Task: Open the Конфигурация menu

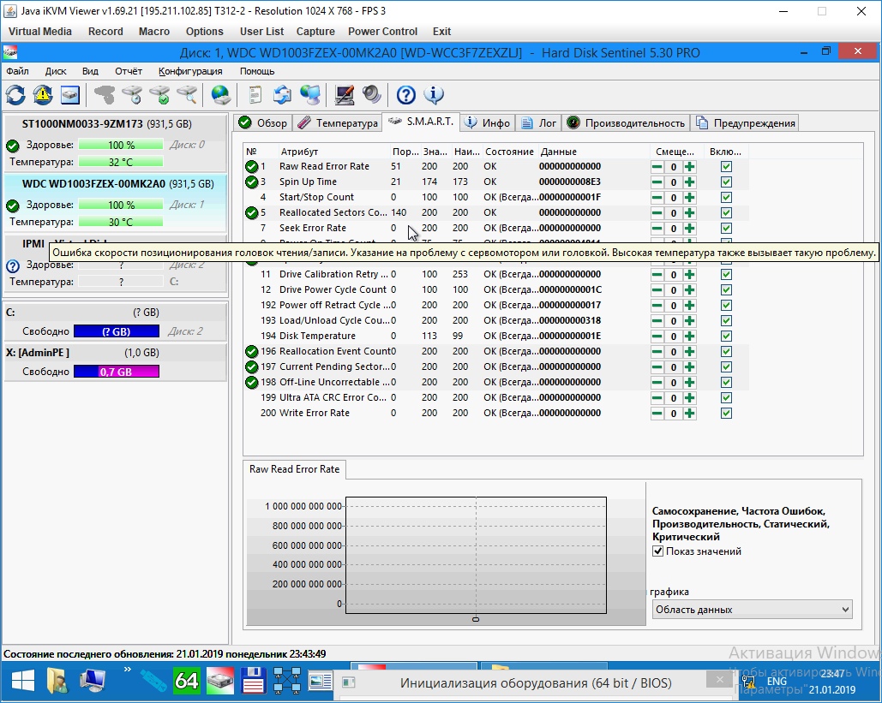Action: (x=190, y=71)
